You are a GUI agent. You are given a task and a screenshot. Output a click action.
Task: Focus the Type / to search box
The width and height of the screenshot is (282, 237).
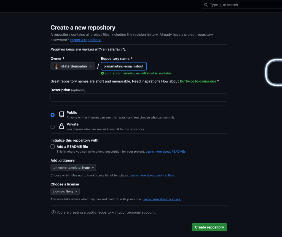pos(242,5)
